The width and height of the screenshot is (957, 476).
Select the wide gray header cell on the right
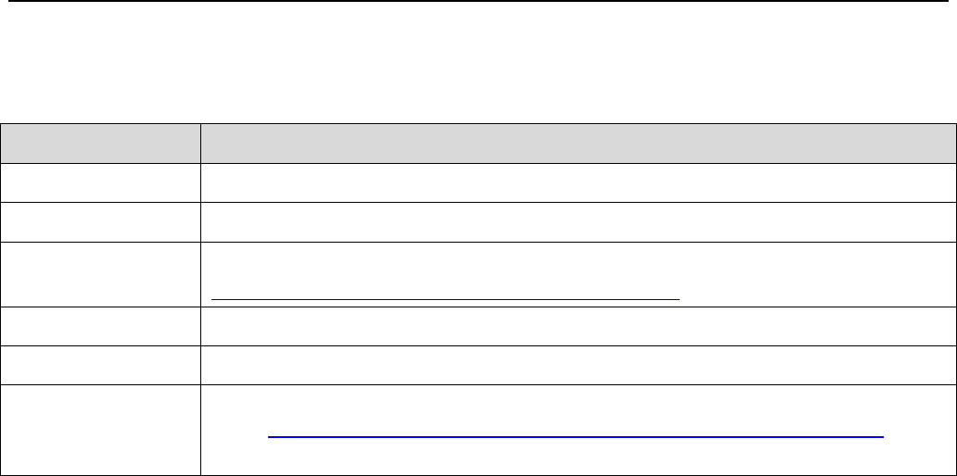[x=579, y=144]
